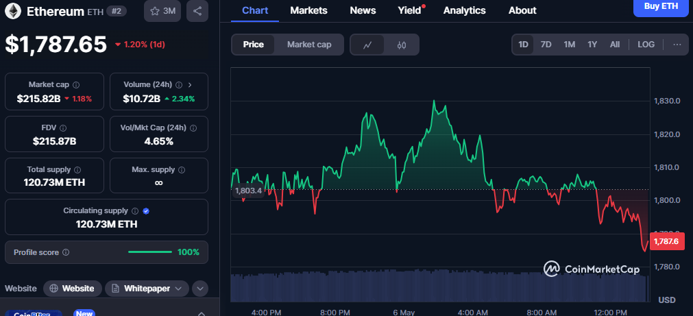
Task: Click the 1,803.4 opening price label on chart
Action: point(248,191)
